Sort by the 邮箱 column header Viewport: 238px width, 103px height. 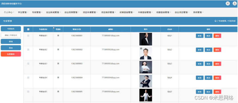(111, 29)
